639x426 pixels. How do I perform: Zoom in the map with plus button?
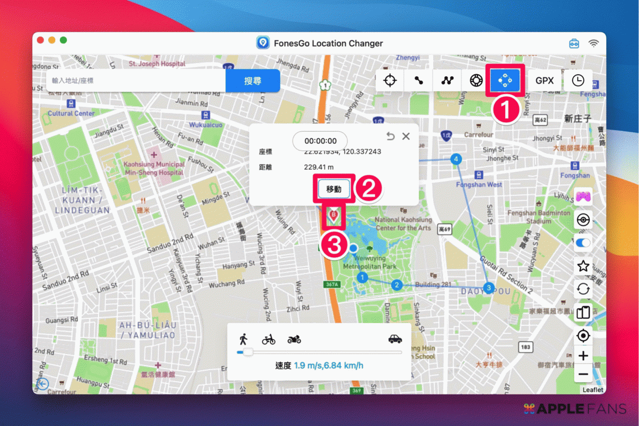coord(583,356)
